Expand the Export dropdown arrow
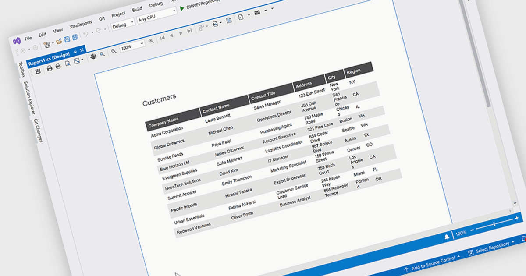This screenshot has width=526, height=276. 249,15
